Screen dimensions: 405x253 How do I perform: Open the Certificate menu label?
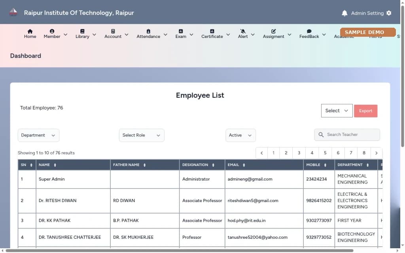[212, 37]
